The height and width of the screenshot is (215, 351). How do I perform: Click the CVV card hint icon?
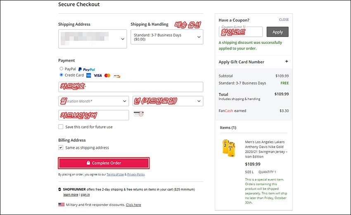point(139,114)
